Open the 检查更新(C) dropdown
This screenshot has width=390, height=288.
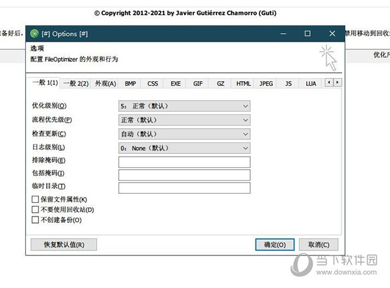(185, 134)
